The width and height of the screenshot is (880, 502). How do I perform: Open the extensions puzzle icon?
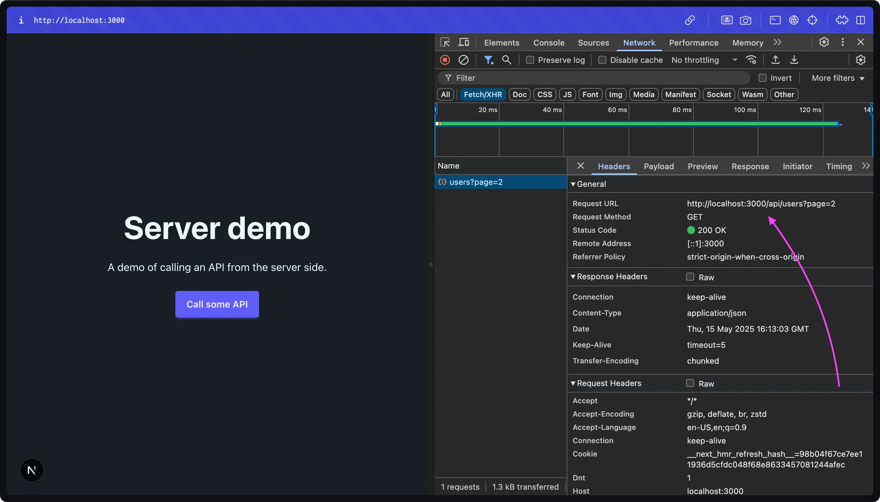pyautogui.click(x=842, y=20)
